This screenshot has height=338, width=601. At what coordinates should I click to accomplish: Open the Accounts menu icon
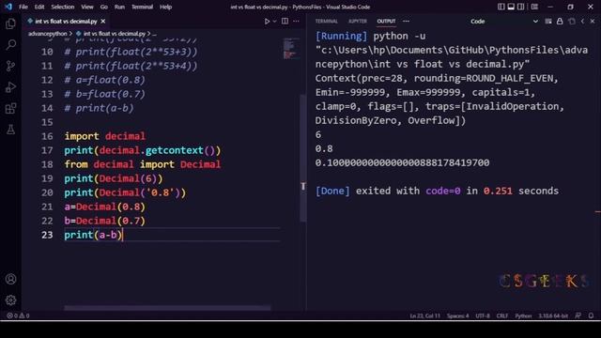(x=10, y=279)
